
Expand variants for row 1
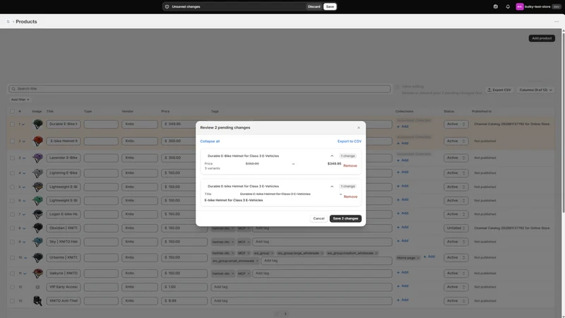23,124
